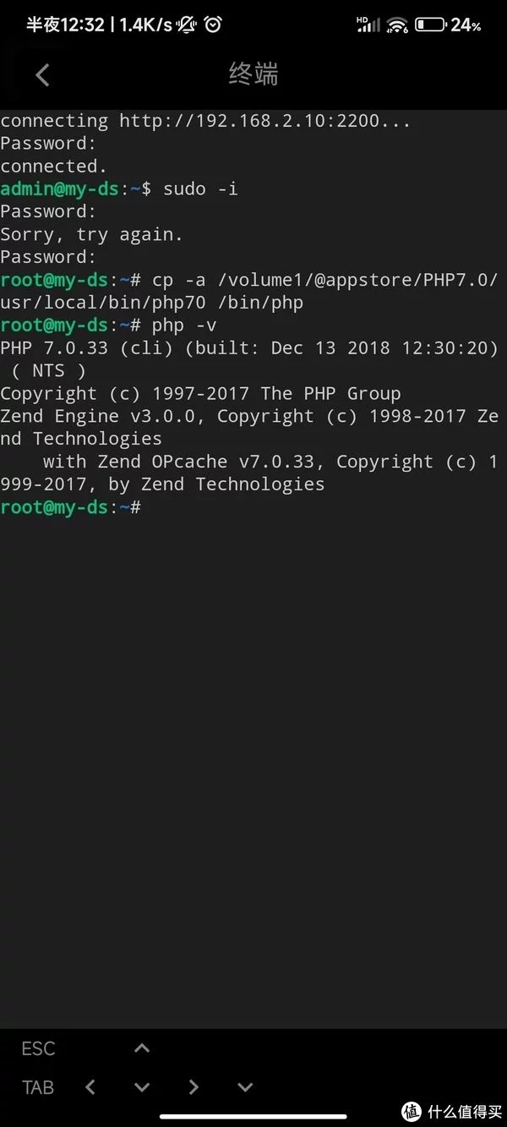507x1127 pixels.
Task: Collapse the extra keys row chevron
Action: coord(245,1087)
